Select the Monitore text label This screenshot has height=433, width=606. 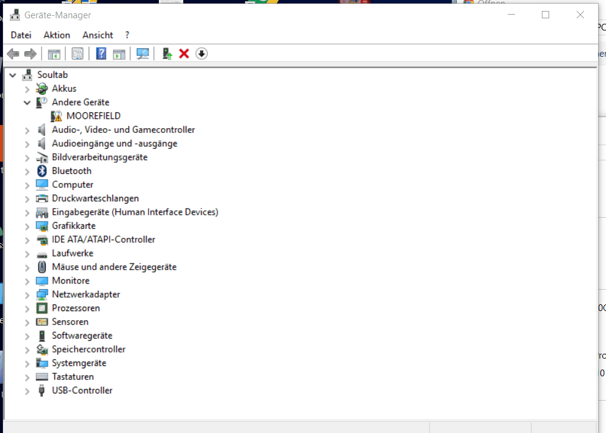pos(71,281)
